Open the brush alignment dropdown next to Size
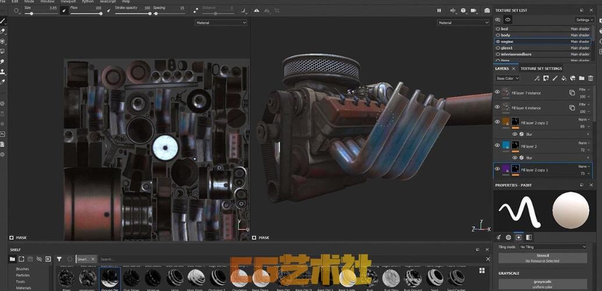The width and height of the screenshot is (602, 291). (17, 10)
